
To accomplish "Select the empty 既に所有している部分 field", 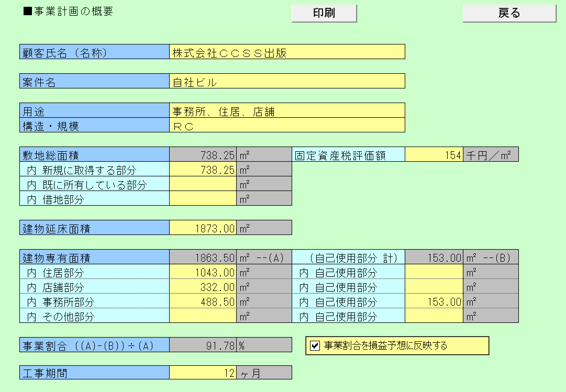I will tap(203, 184).
